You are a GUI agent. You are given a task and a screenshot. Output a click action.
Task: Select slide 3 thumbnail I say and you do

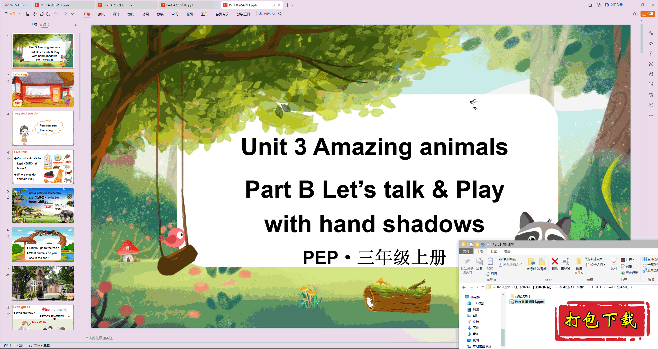(43, 128)
